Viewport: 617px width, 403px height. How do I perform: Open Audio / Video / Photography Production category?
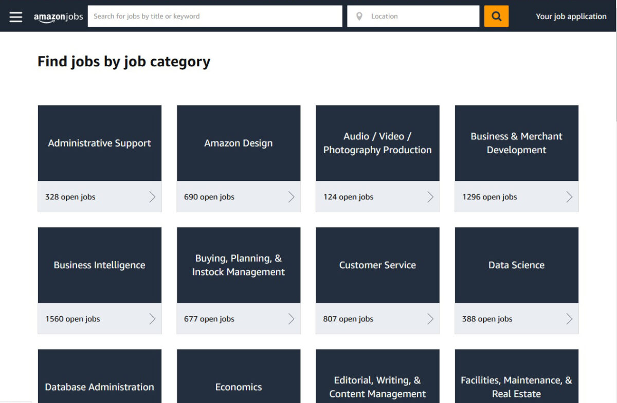coord(377,158)
